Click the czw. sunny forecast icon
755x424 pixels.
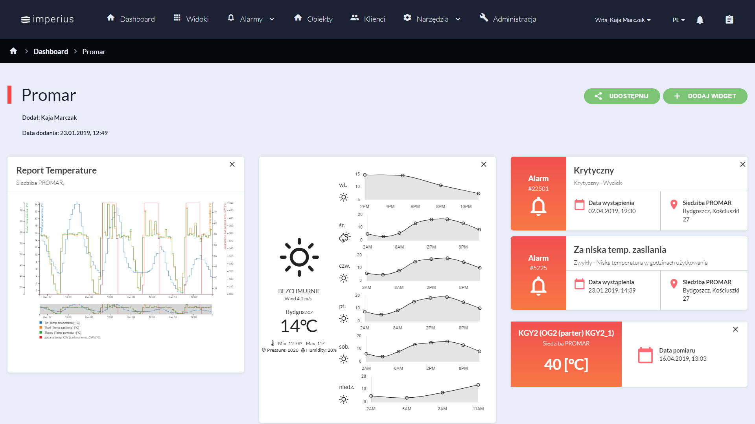[x=344, y=278]
